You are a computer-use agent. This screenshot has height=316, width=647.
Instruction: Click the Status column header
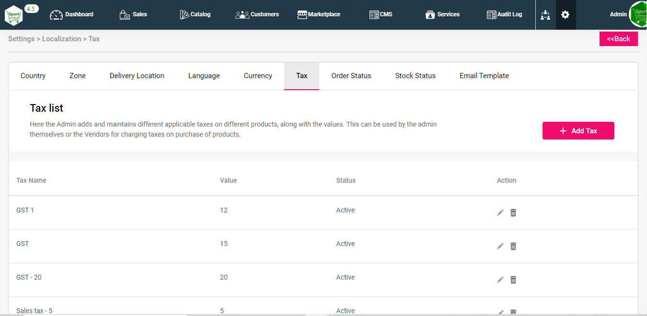point(346,180)
